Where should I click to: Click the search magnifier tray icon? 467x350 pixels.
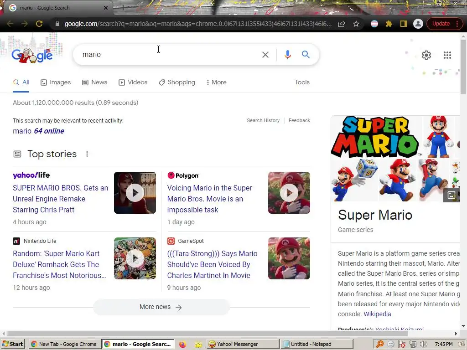[380, 345]
